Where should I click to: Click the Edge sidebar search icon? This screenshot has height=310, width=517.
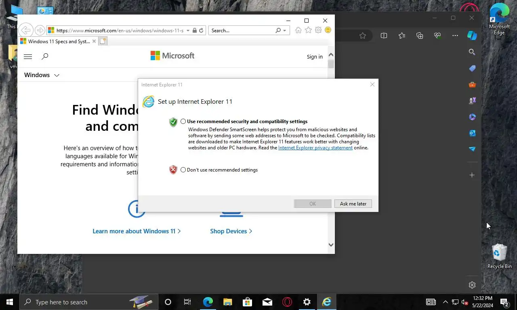point(472,52)
